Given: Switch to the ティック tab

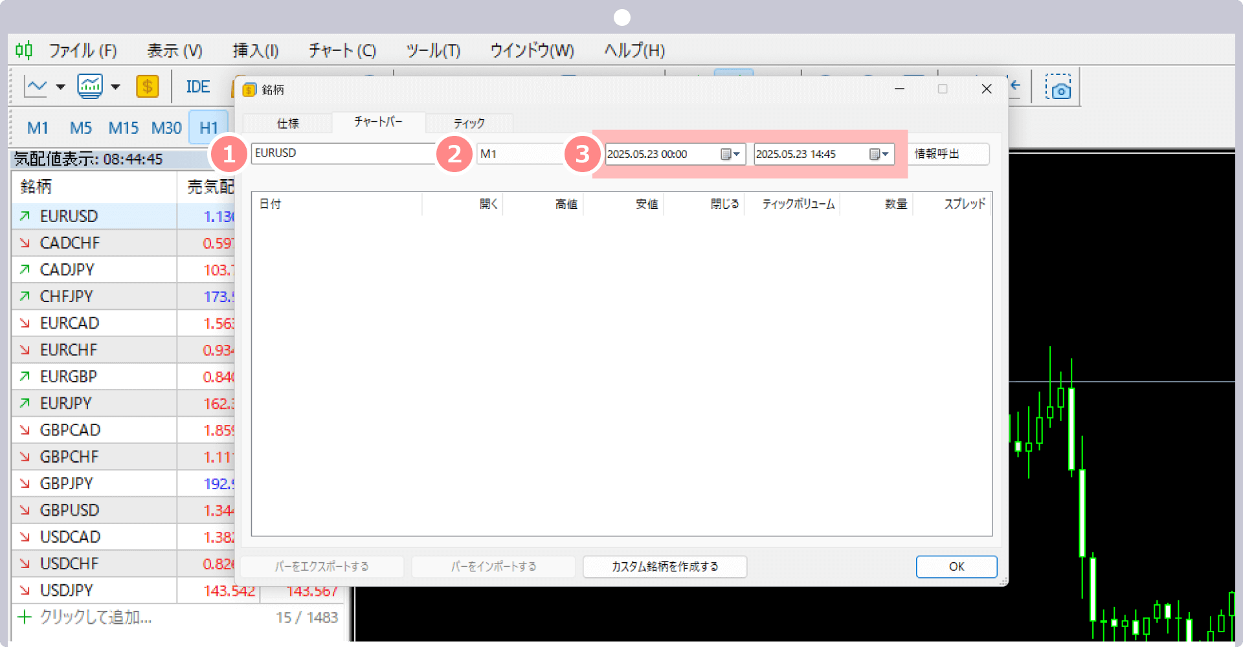Looking at the screenshot, I should click(469, 123).
